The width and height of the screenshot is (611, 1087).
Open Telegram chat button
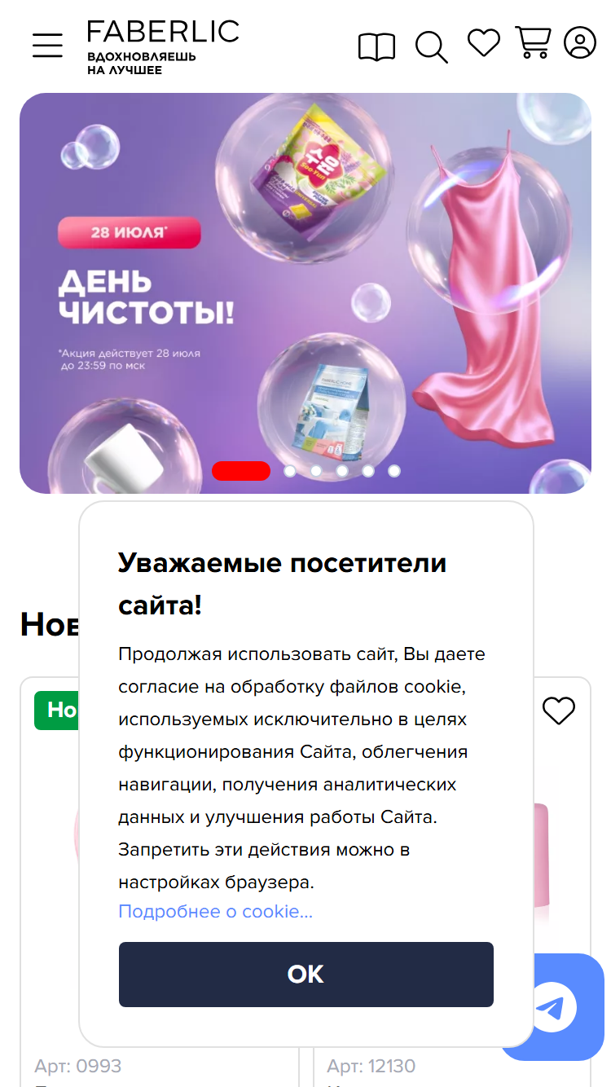pos(552,1007)
